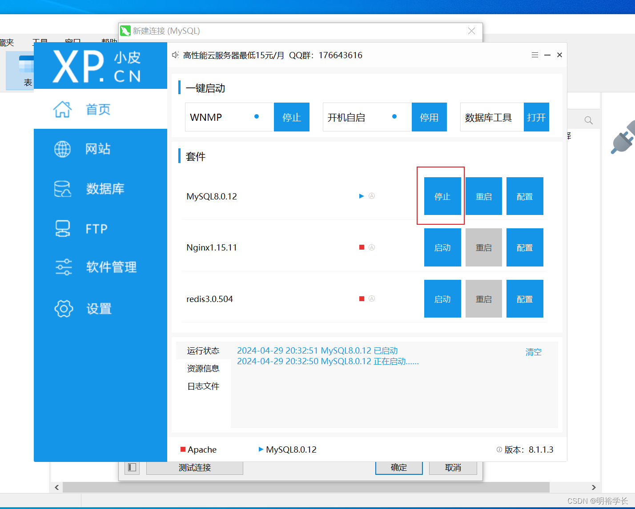Click the database cloud icon
Image resolution: width=635 pixels, height=509 pixels.
(62, 189)
